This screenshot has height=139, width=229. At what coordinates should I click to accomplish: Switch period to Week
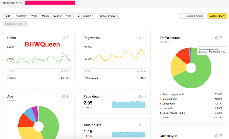(34, 16)
